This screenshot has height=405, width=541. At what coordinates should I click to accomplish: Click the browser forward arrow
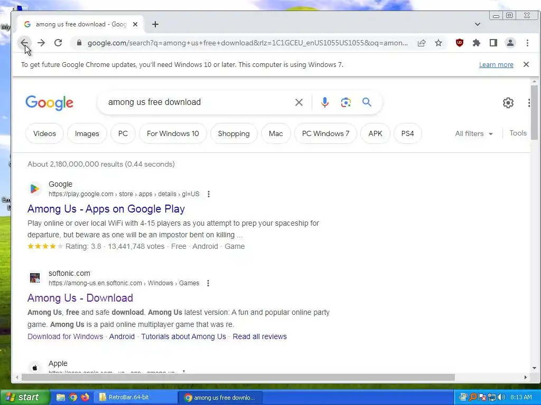(41, 43)
